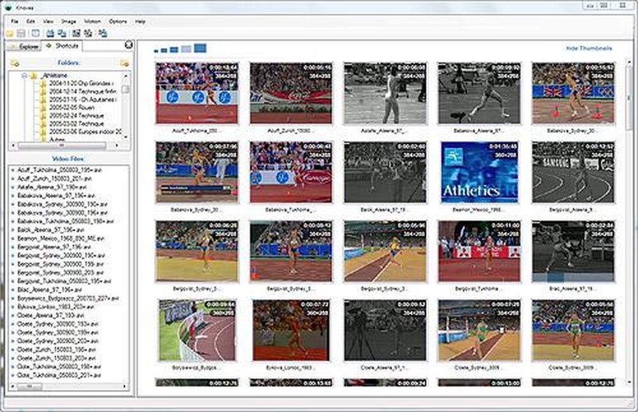The image size is (638, 412).
Task: Switch to the Shortcuts tab
Action: [x=63, y=45]
